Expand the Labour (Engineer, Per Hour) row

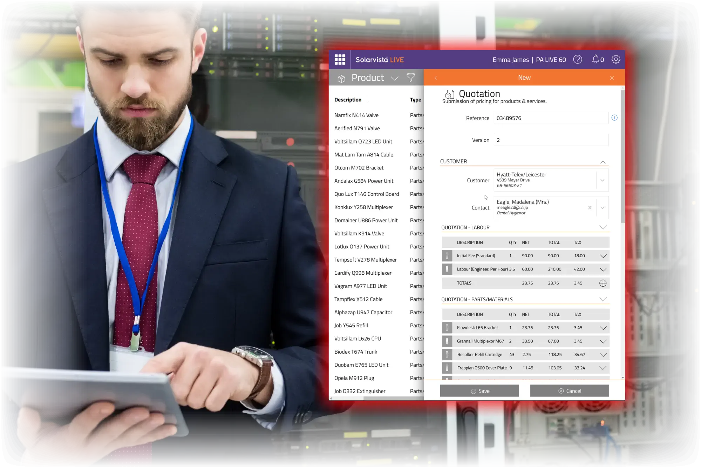[603, 269]
